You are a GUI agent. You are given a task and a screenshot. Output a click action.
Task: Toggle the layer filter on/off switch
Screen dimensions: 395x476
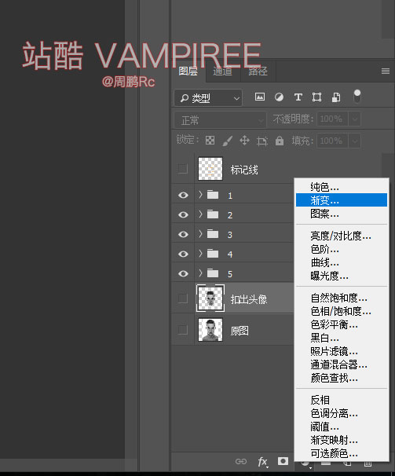357,97
